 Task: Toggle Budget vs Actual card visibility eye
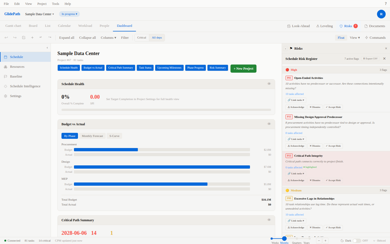(x=269, y=124)
